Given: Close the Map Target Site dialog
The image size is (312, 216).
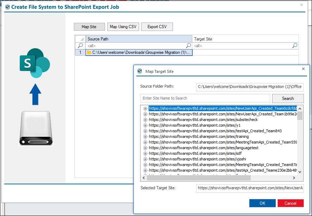Looking at the screenshot, I should [303, 69].
